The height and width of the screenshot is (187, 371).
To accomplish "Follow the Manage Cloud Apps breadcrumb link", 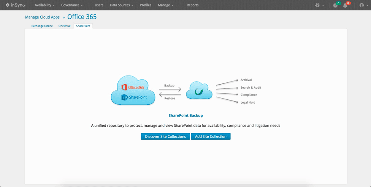I will [42, 17].
